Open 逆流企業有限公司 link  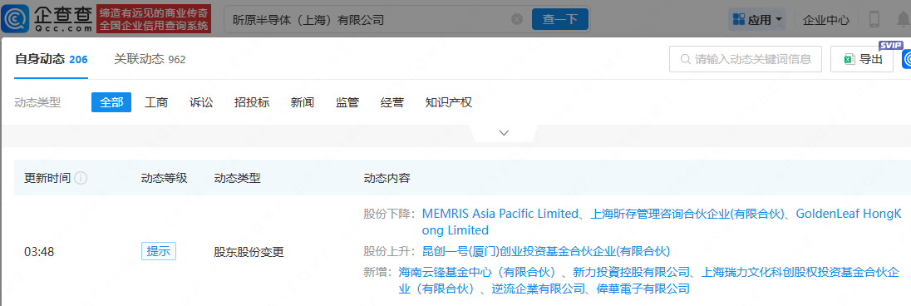click(x=537, y=289)
